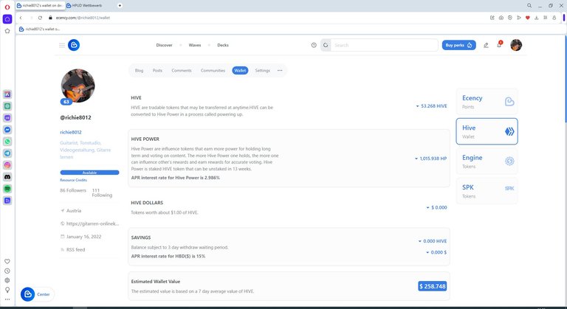Viewport: 567px width, 309px height.
Task: Open Discord in Opera sidebar
Action: 7,177
